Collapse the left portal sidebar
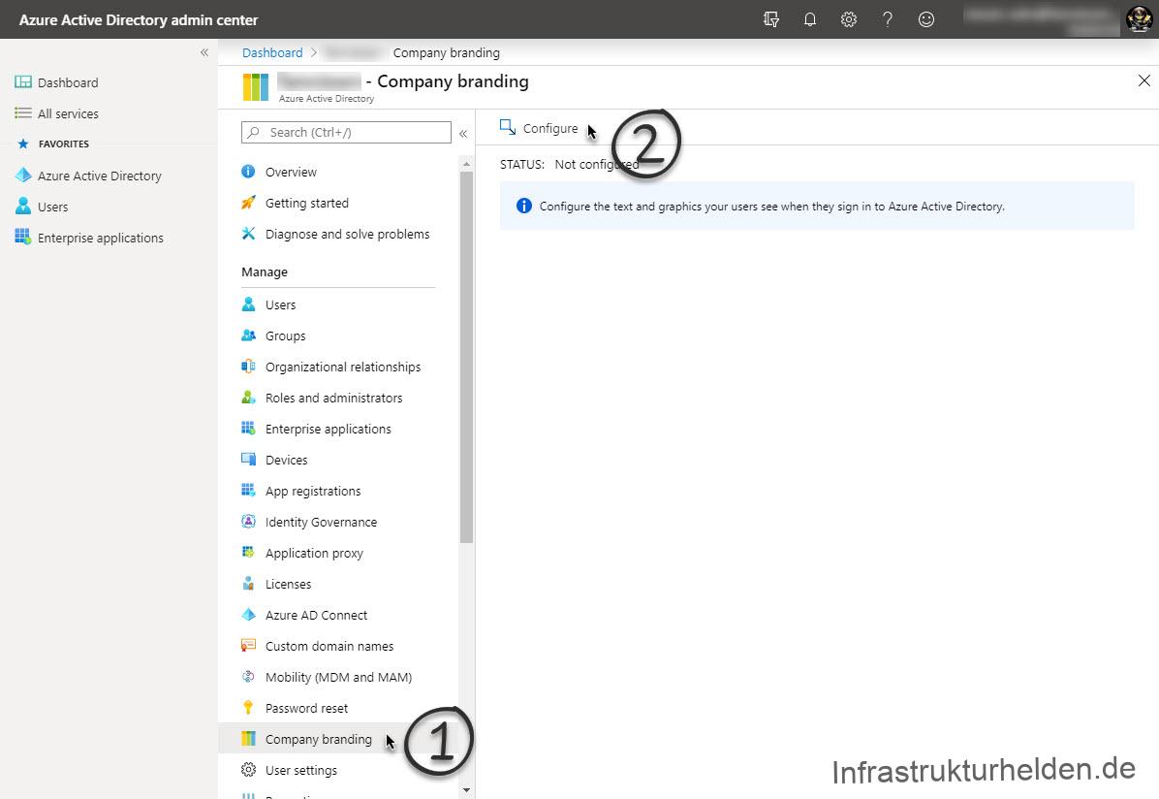1159x799 pixels. [204, 52]
